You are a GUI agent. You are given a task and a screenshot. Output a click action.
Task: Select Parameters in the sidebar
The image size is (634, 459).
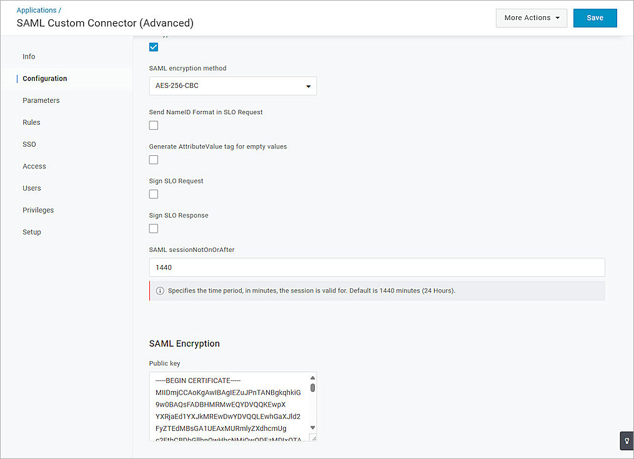pos(41,100)
